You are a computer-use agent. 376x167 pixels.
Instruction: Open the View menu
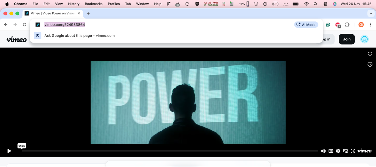pyautogui.click(x=59, y=4)
